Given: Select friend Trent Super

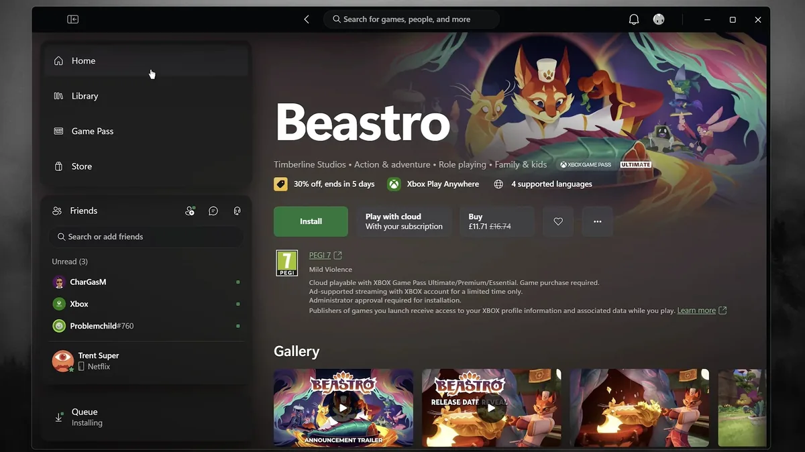Looking at the screenshot, I should pos(146,361).
